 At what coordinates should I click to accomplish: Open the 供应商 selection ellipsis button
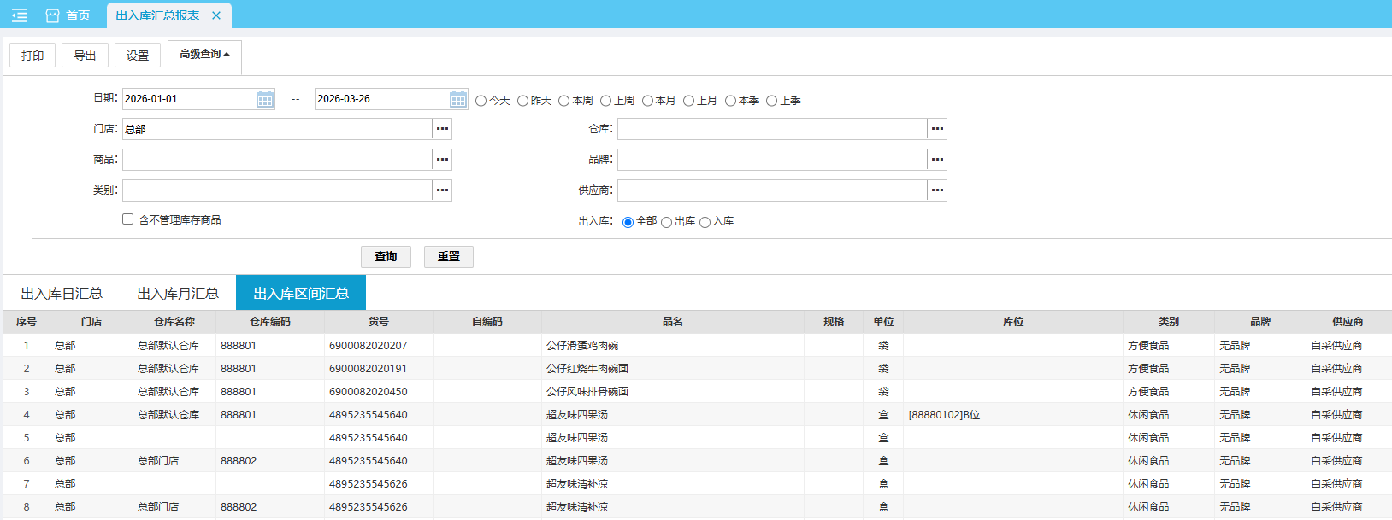tap(937, 190)
